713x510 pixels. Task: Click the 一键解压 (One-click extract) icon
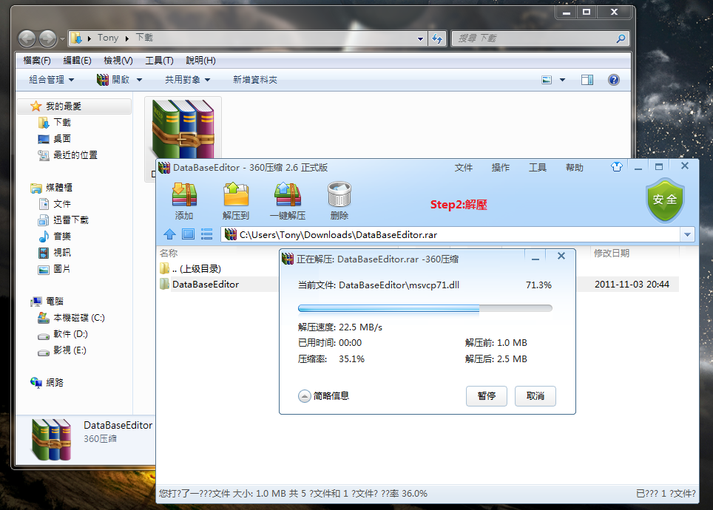coord(288,200)
